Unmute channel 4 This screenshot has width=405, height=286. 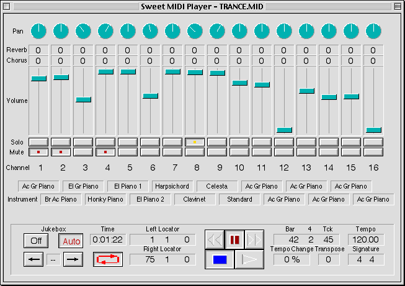coord(105,152)
